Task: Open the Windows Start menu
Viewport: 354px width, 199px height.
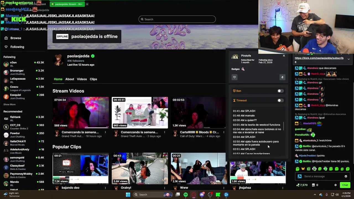Action: click(x=128, y=195)
